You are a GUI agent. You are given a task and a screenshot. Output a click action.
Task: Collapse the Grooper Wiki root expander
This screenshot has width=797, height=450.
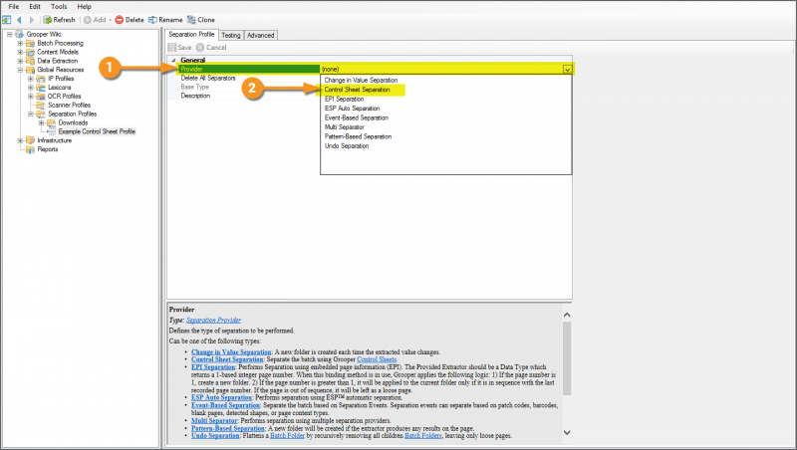(x=9, y=34)
